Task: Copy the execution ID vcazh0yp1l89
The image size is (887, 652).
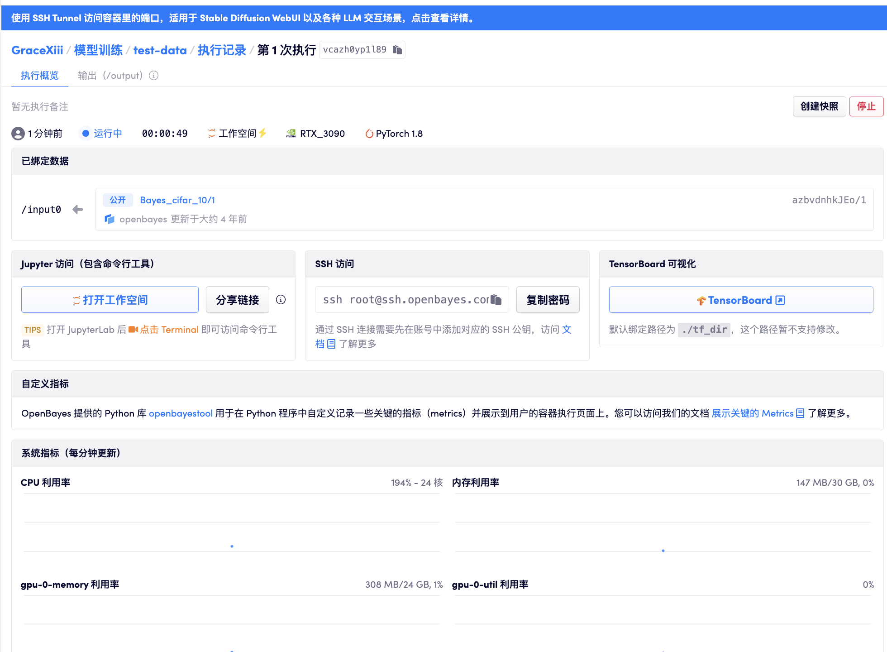Action: 397,50
